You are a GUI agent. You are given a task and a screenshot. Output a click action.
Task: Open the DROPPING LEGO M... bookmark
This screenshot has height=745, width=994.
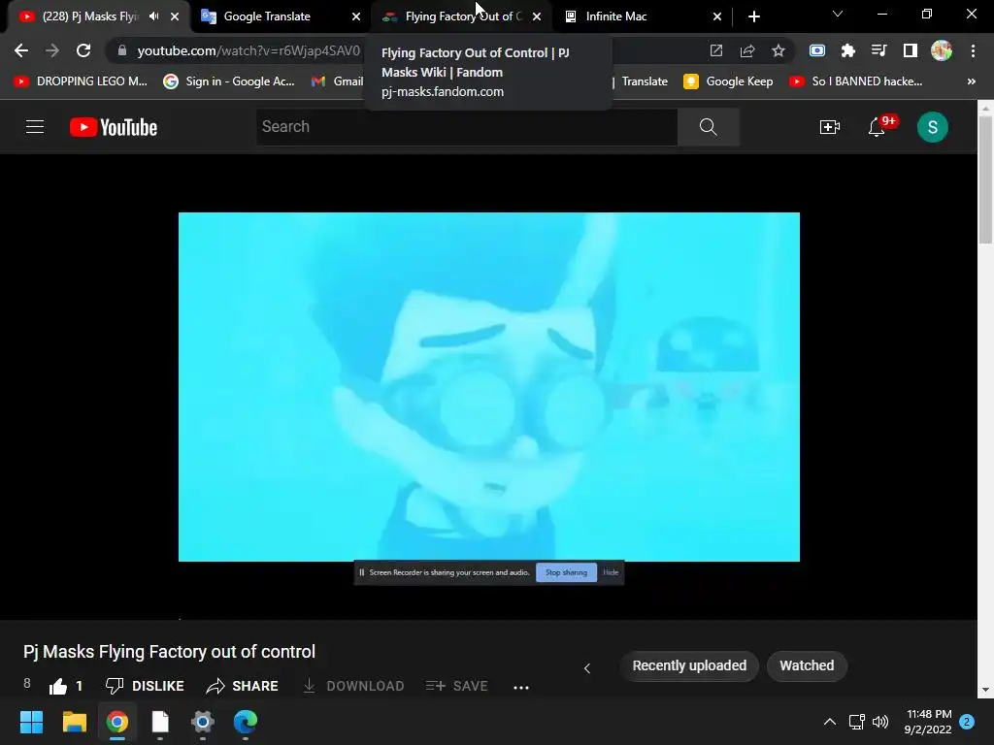click(x=81, y=81)
